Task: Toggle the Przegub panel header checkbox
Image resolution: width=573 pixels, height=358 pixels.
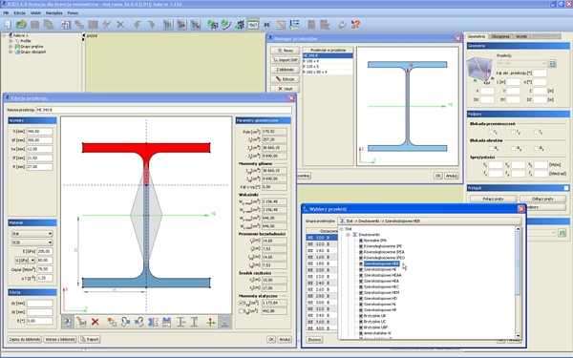Action: click(566, 188)
